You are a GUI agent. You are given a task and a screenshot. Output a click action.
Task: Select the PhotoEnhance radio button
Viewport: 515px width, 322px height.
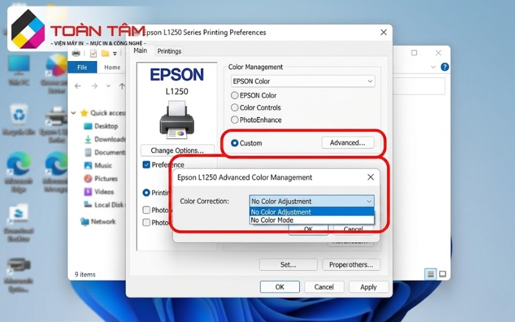[x=234, y=120]
